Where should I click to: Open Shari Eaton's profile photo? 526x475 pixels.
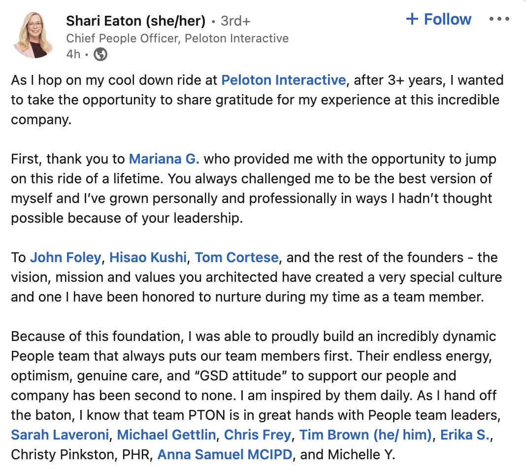(33, 34)
